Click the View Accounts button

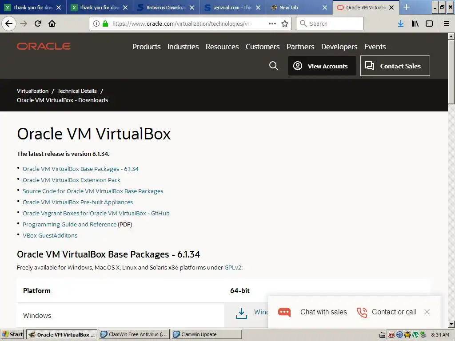322,66
